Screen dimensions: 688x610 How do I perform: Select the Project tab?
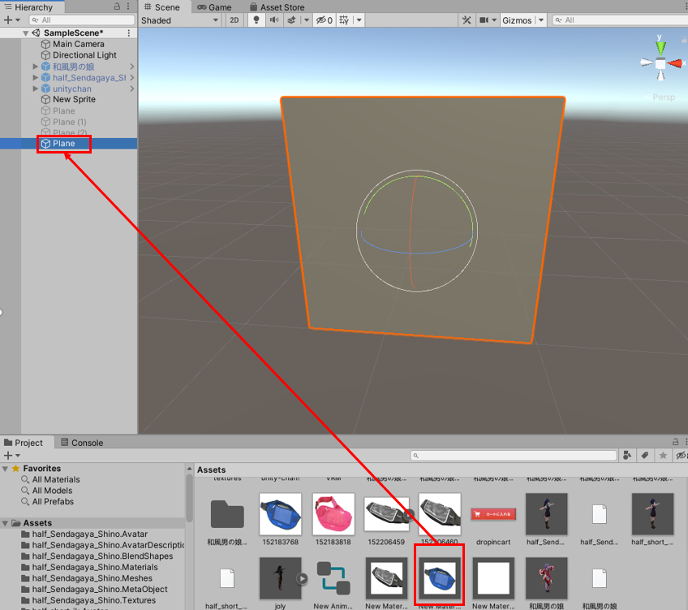click(x=24, y=443)
